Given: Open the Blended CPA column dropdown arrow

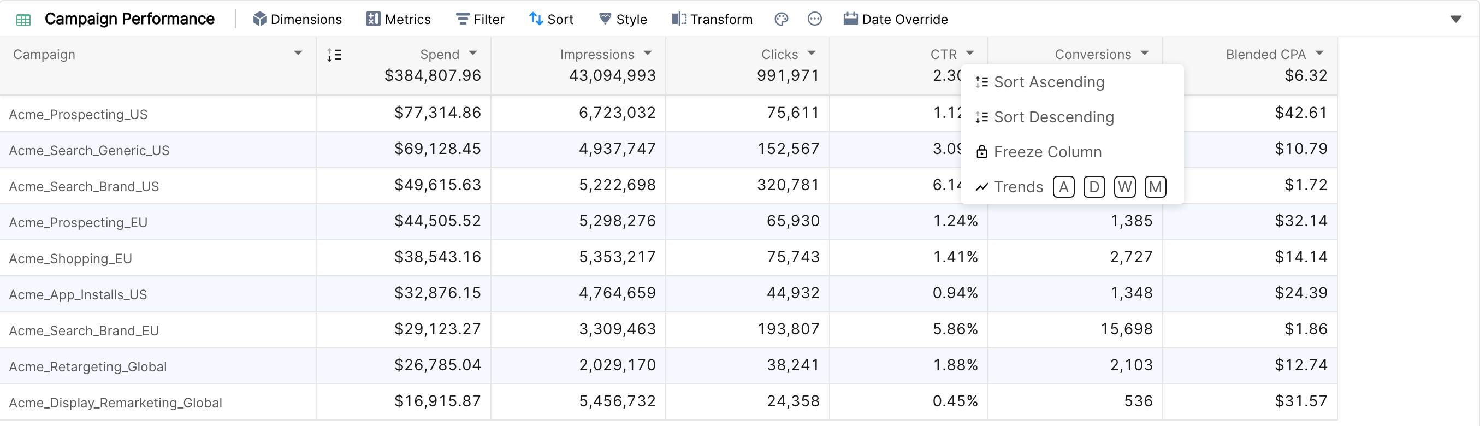Looking at the screenshot, I should point(1319,53).
